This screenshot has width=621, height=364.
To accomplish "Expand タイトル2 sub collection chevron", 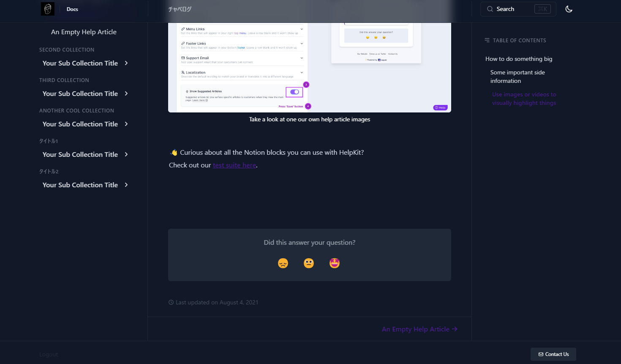I will (126, 185).
